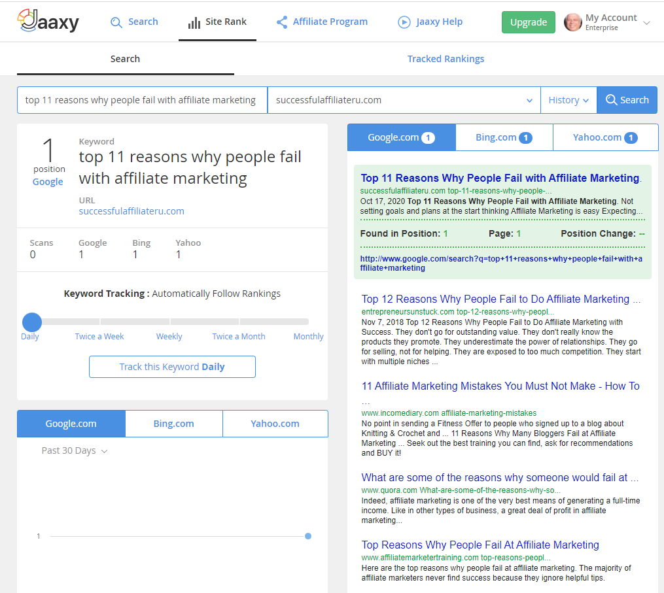Screen dimensions: 664x593
Task: Click the Position Change value
Action: [x=642, y=233]
